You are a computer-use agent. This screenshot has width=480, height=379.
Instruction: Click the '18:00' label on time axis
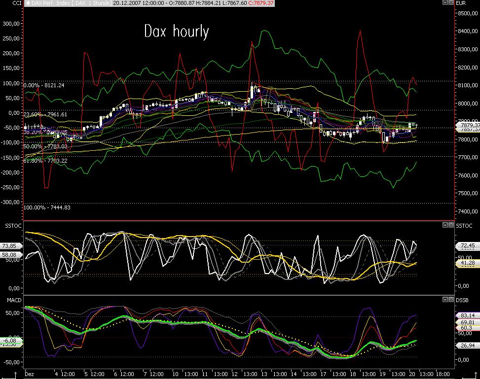443,374
